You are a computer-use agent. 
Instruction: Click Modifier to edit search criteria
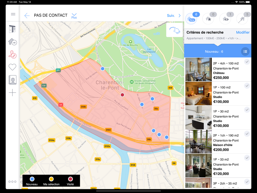tap(243, 32)
